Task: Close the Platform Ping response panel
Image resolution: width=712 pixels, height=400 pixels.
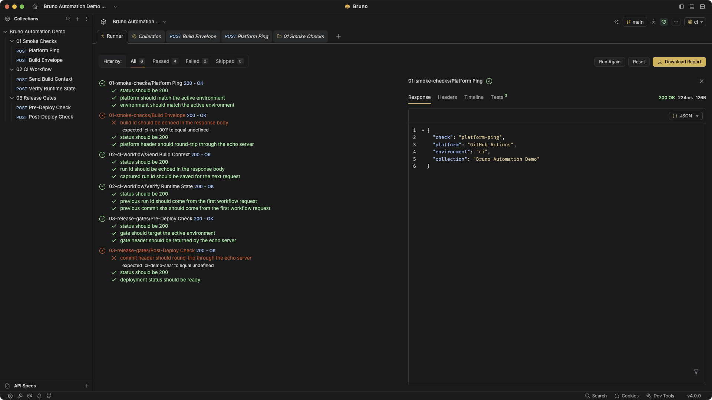Action: [x=702, y=81]
